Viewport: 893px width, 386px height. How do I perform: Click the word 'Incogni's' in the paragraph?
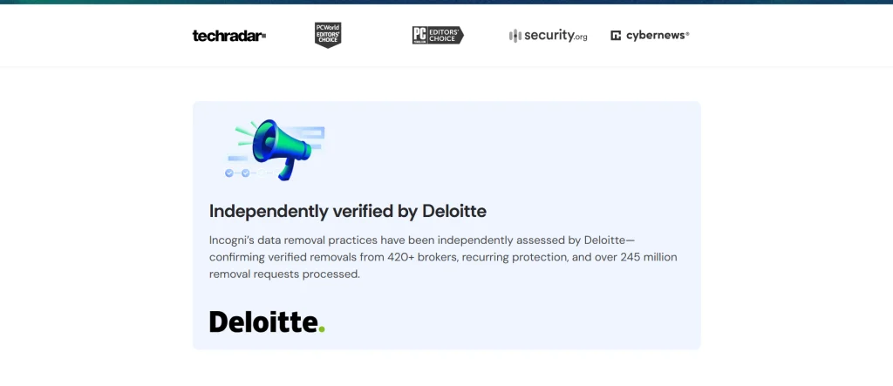coord(232,240)
